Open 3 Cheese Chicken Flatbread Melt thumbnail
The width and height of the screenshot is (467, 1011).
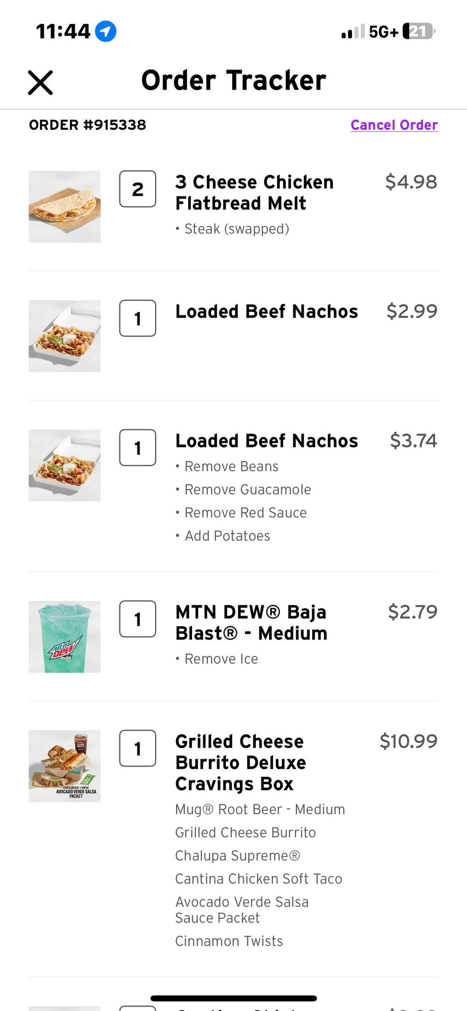click(65, 207)
